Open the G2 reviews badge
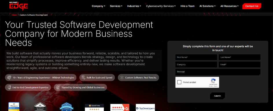 pos(120,108)
